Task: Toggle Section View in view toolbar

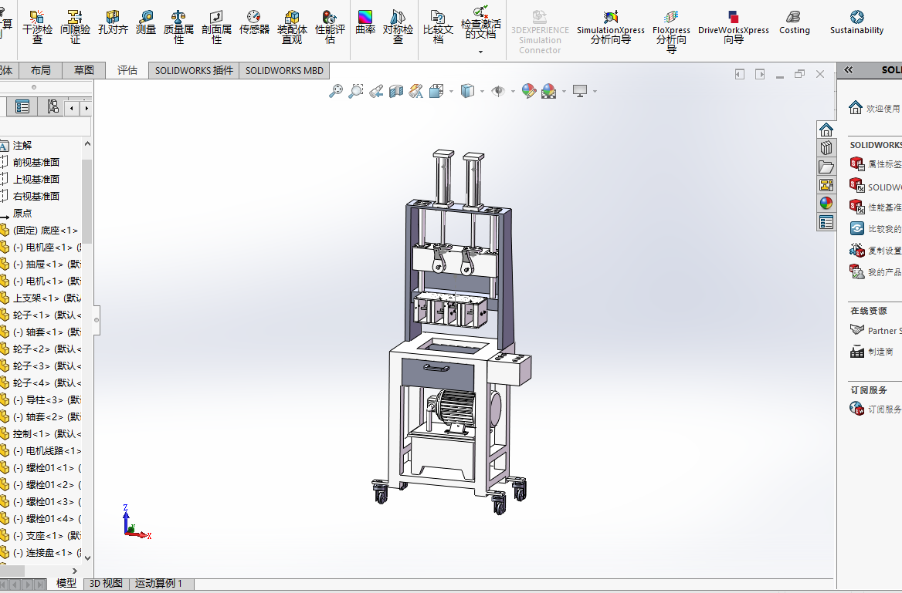Action: pos(395,91)
